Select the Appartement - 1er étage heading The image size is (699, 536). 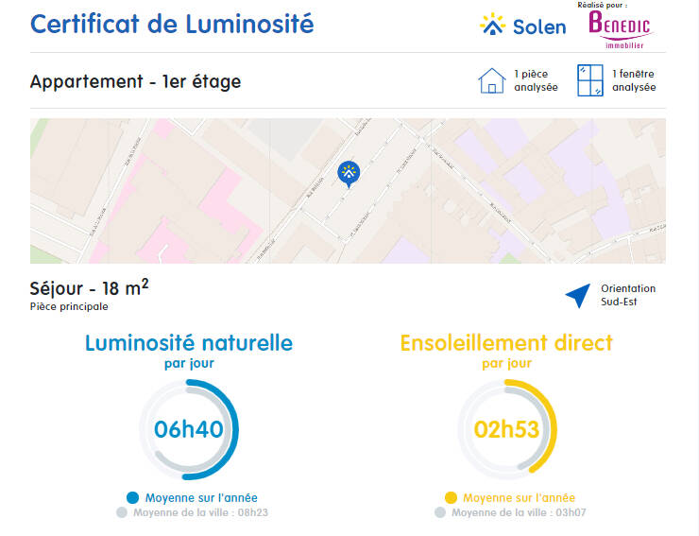pyautogui.click(x=135, y=81)
